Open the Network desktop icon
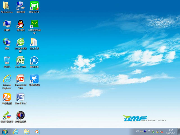This screenshot has height=135, width=180. coord(7,42)
